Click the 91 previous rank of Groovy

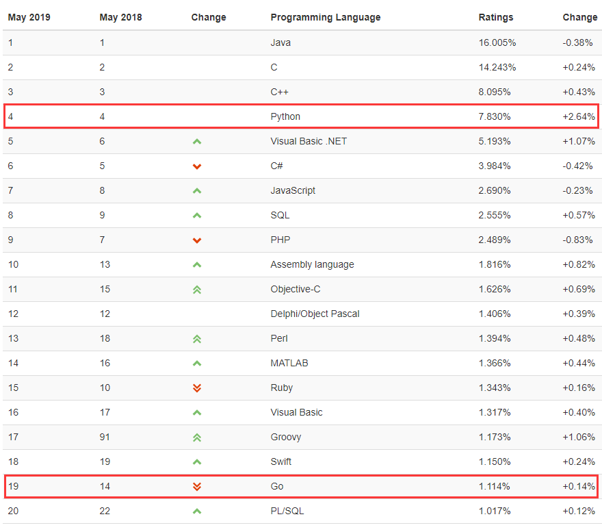coord(105,437)
